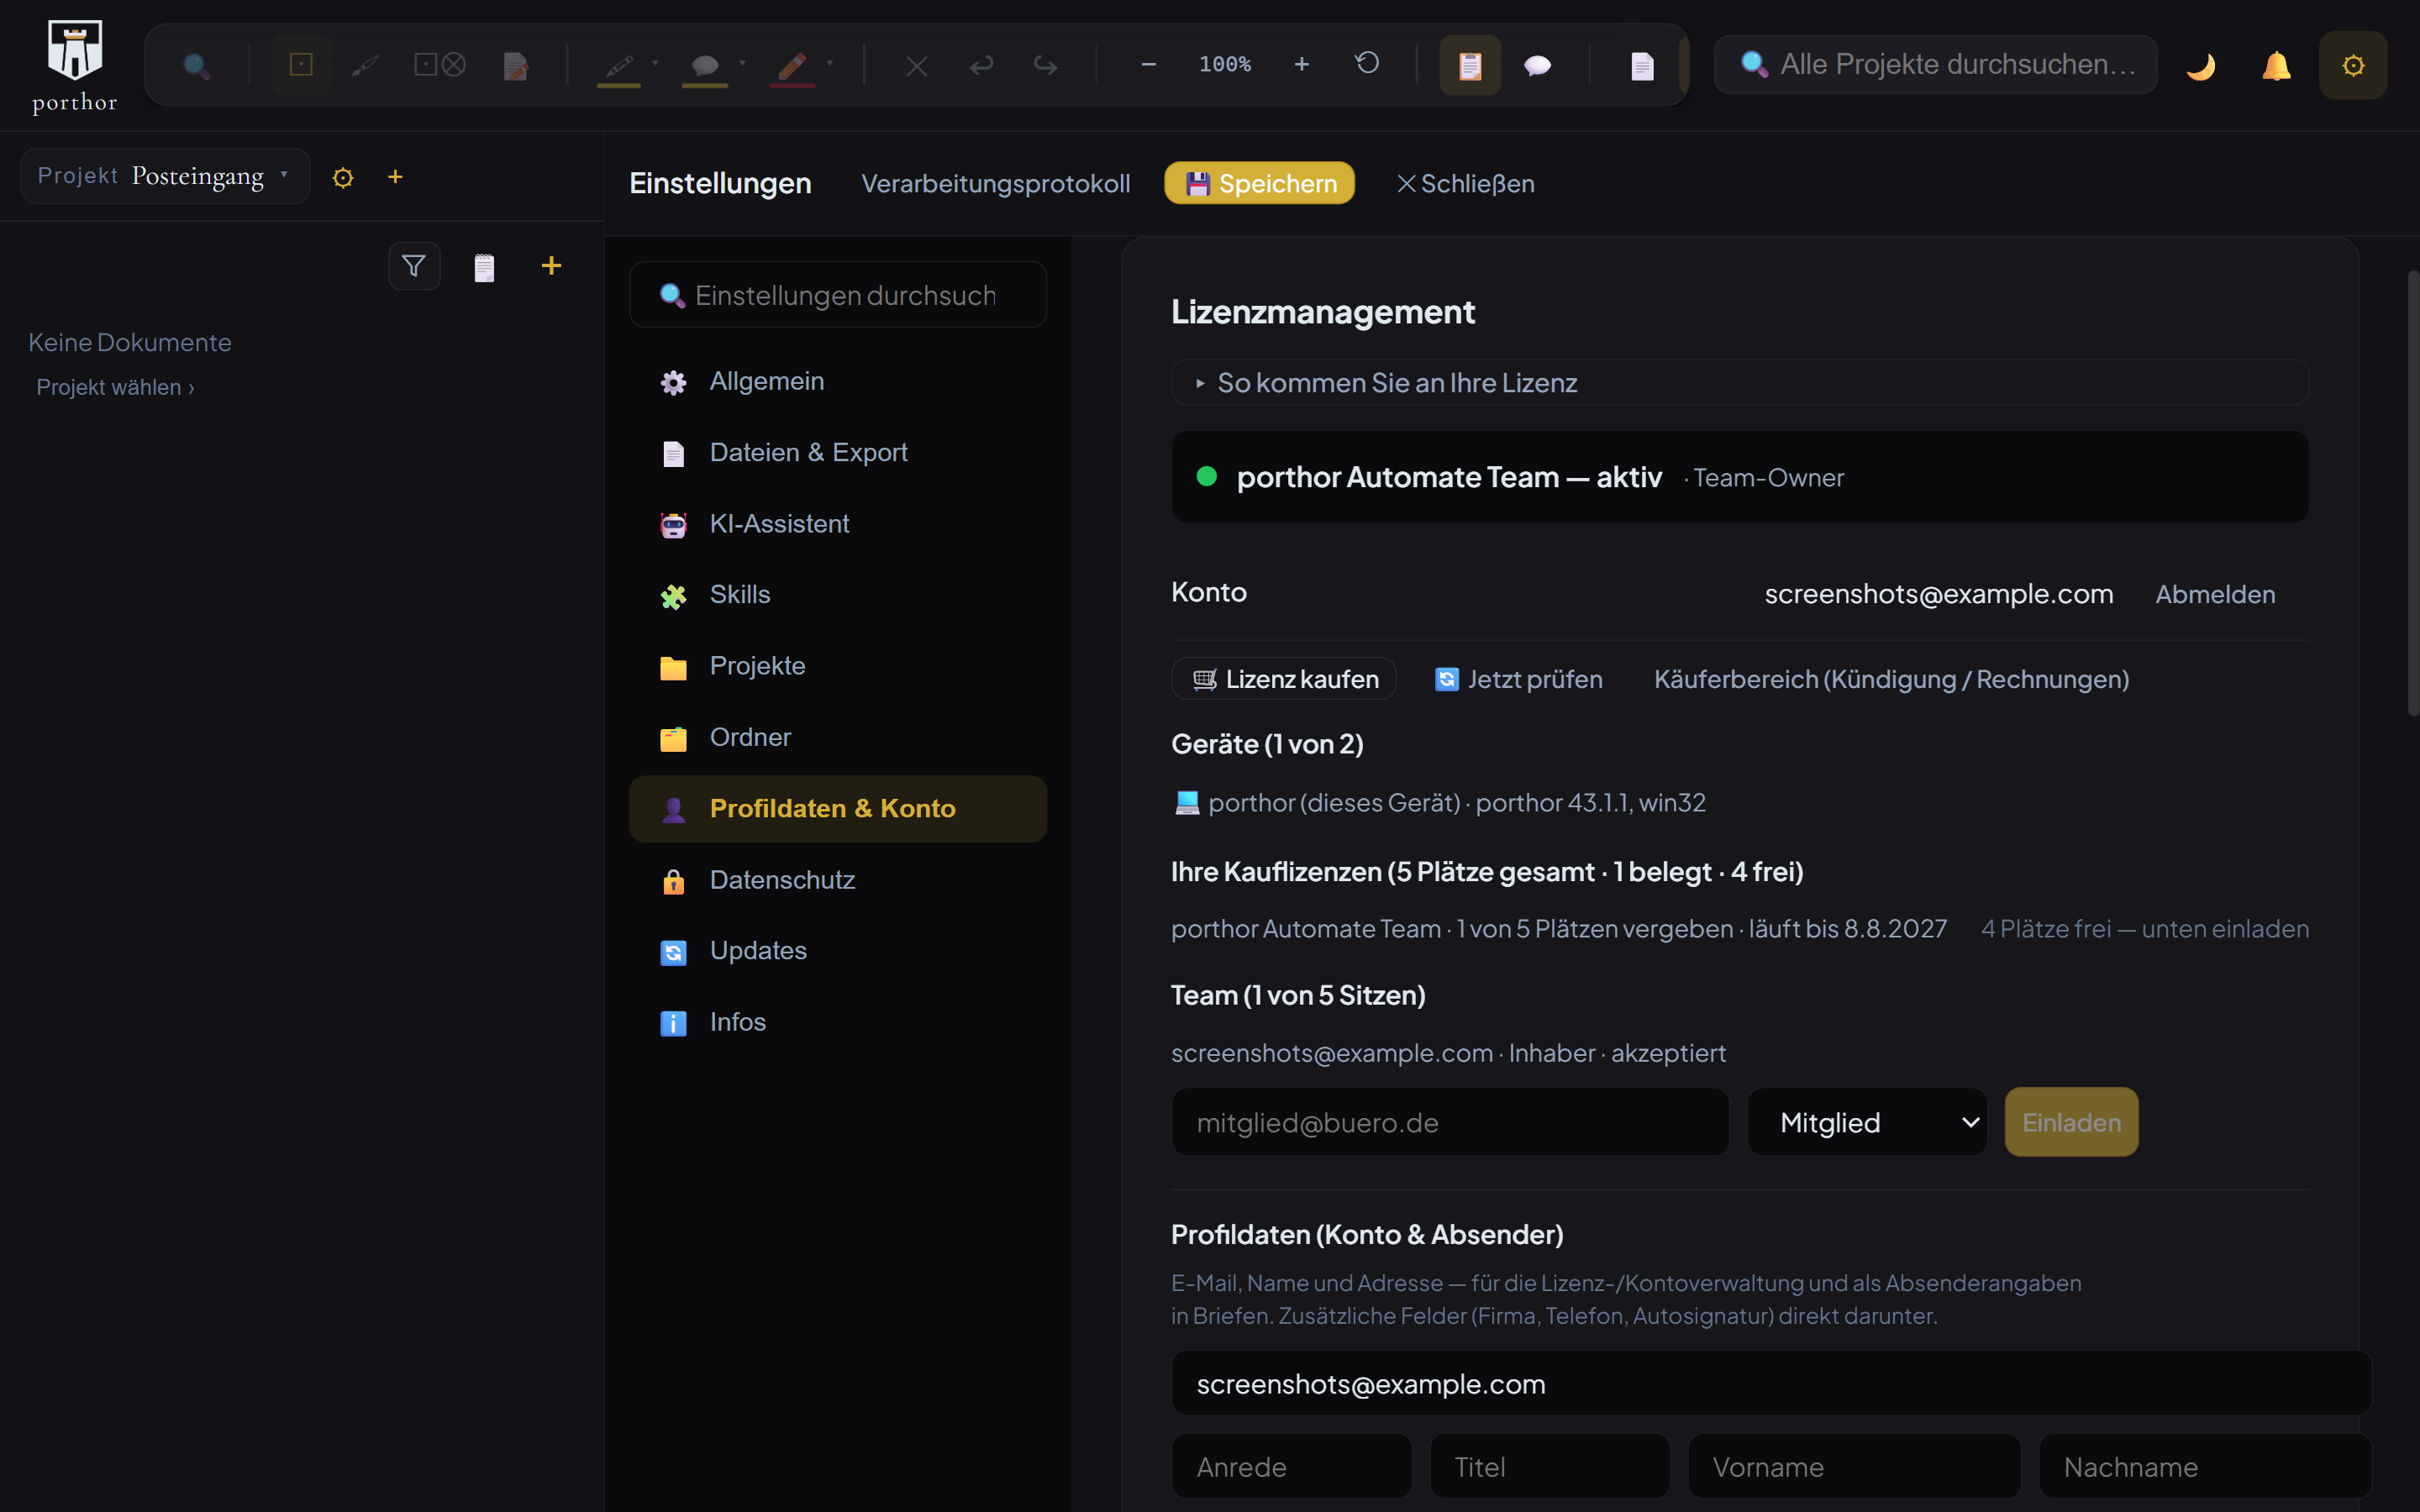Screen dimensions: 2420x1512
Task: Open Infos settings
Action: pos(838,1022)
